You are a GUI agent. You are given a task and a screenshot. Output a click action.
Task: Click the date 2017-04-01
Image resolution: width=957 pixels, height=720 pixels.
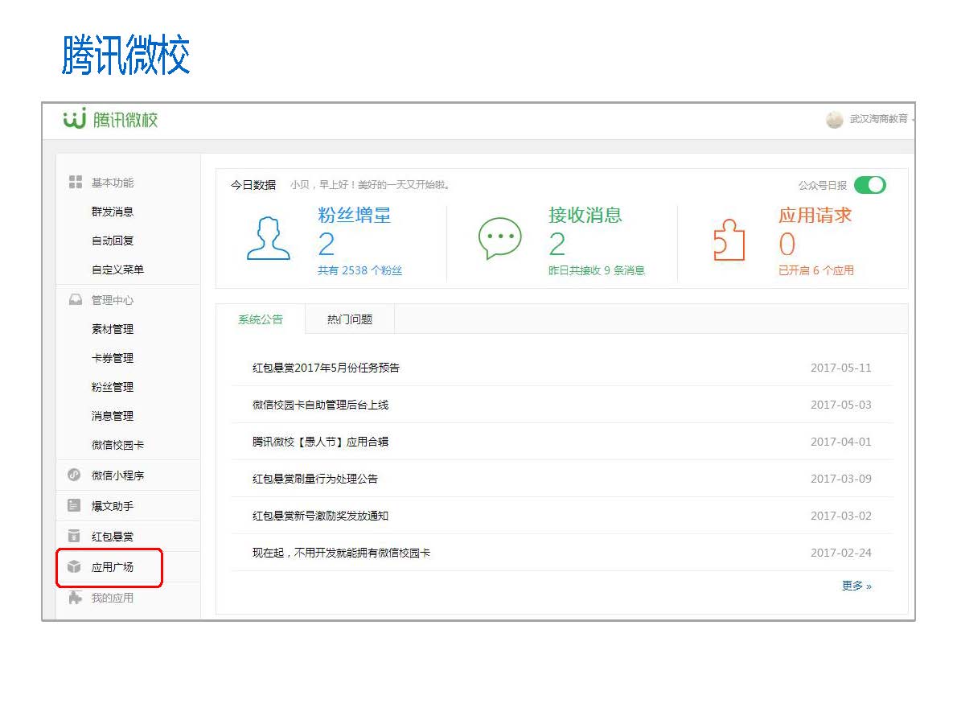840,442
